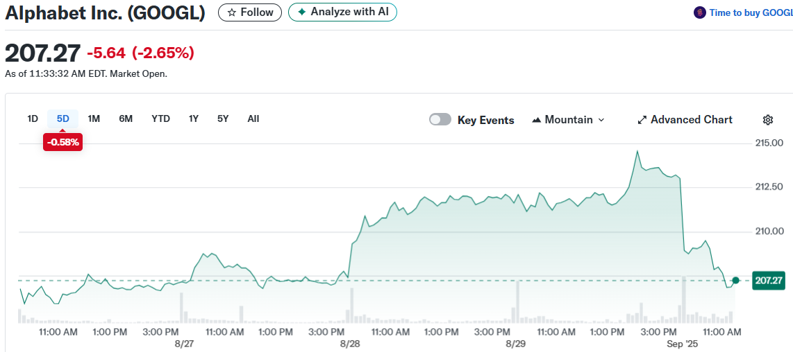Click the -0.58% five-day change badge

(x=63, y=143)
